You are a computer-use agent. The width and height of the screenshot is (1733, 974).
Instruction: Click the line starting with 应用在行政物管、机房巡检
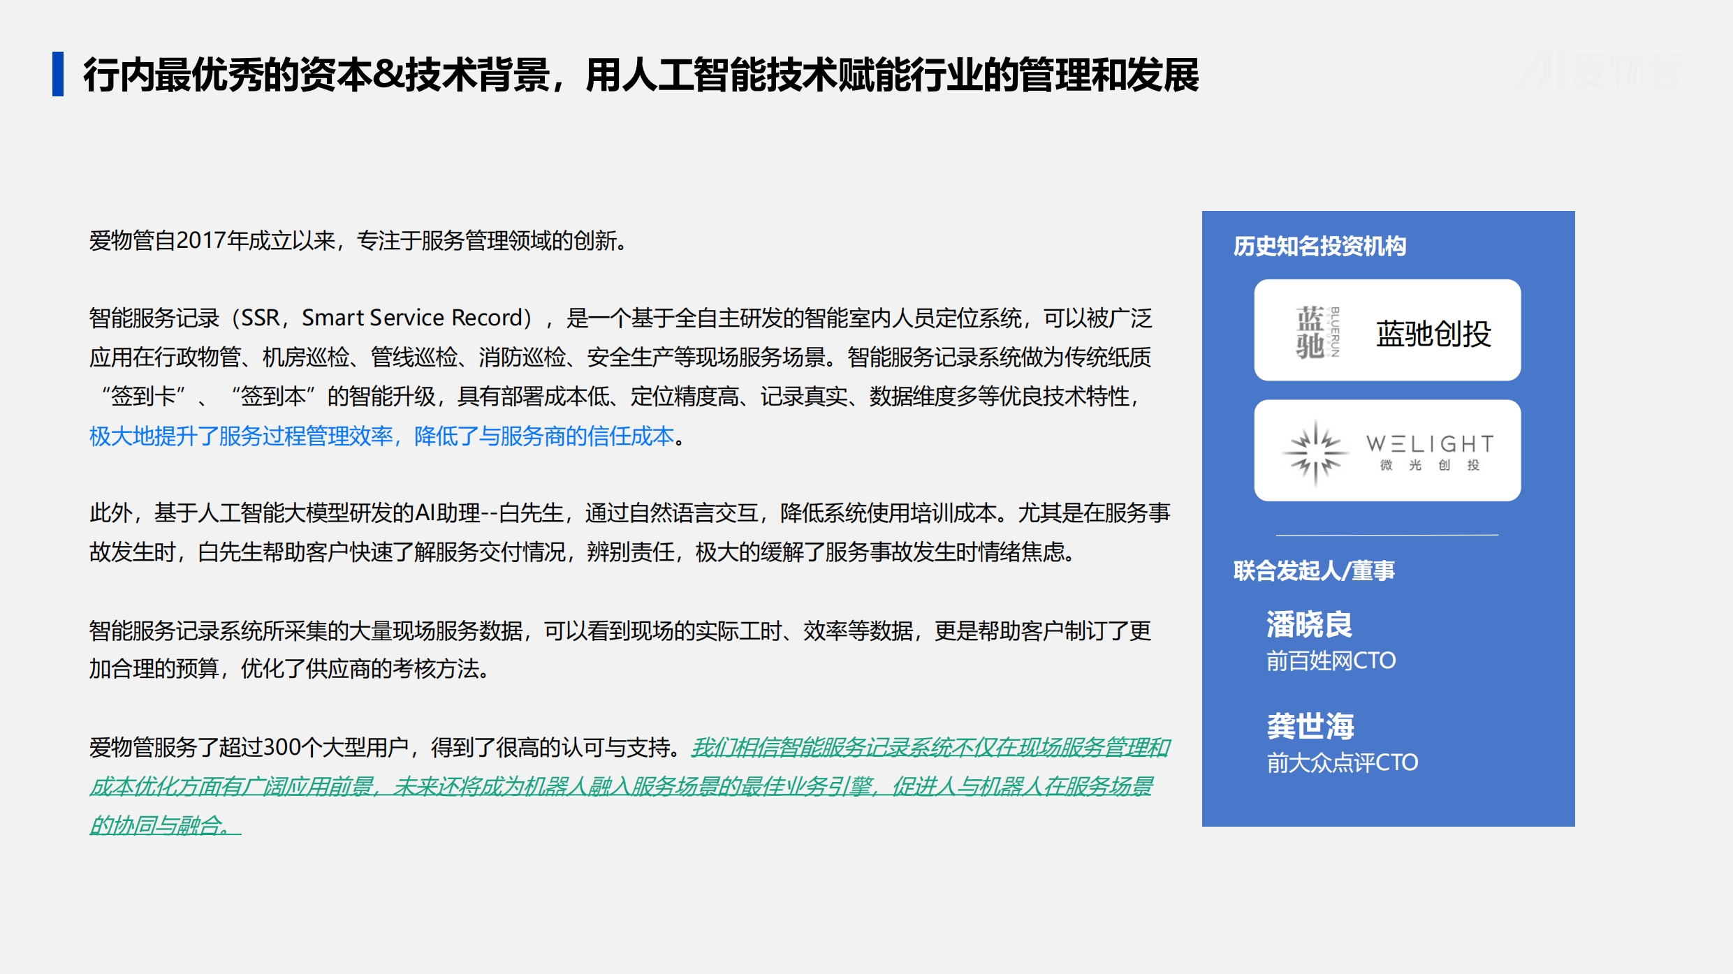[x=620, y=357]
